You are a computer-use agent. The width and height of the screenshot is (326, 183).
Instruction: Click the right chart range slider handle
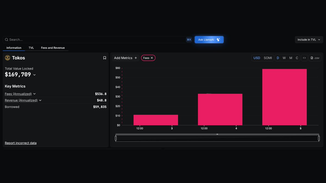pos(319,138)
